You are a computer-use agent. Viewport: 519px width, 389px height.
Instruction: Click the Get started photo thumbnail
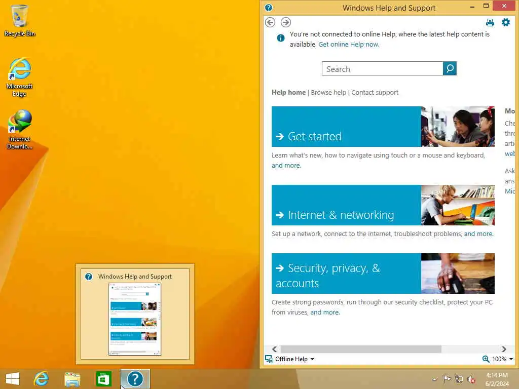458,126
